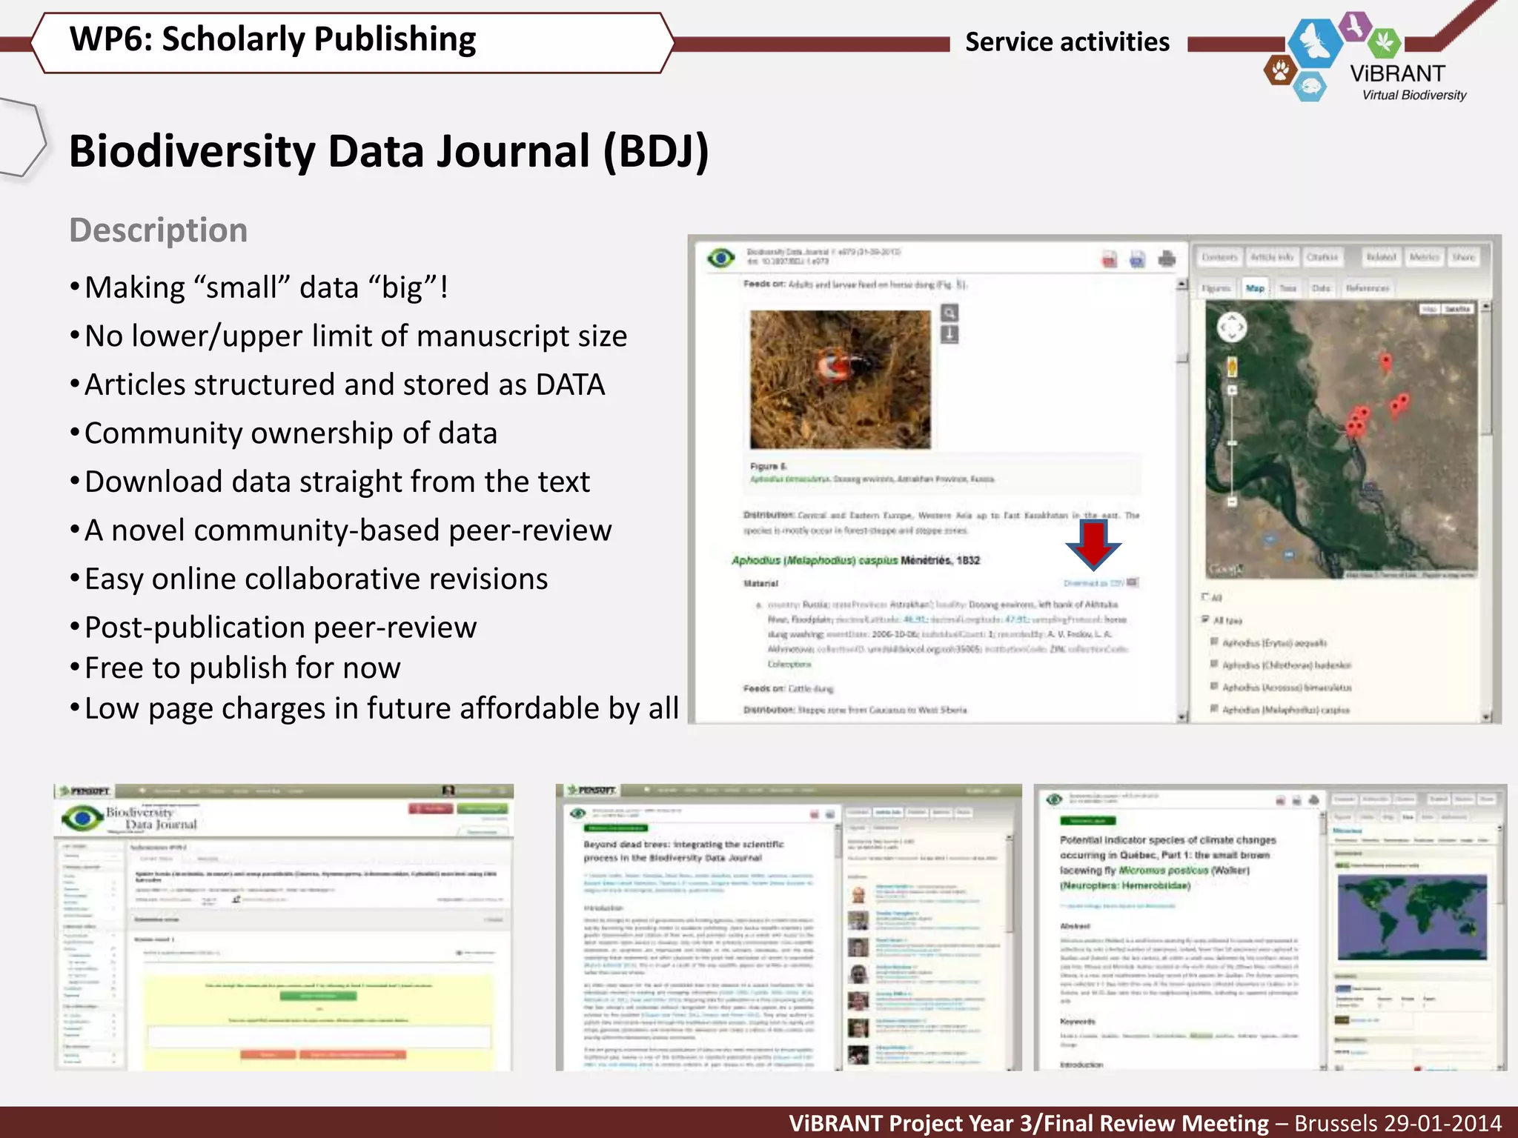Screen dimensions: 1518x1138
Task: Click the Download as CSV link
Action: (x=1093, y=583)
